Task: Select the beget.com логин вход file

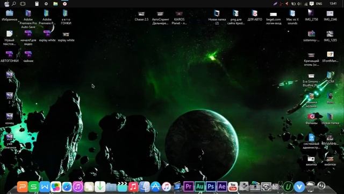Action: click(x=274, y=18)
